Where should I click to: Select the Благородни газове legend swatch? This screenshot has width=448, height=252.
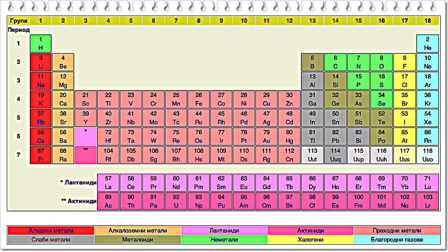(397, 240)
